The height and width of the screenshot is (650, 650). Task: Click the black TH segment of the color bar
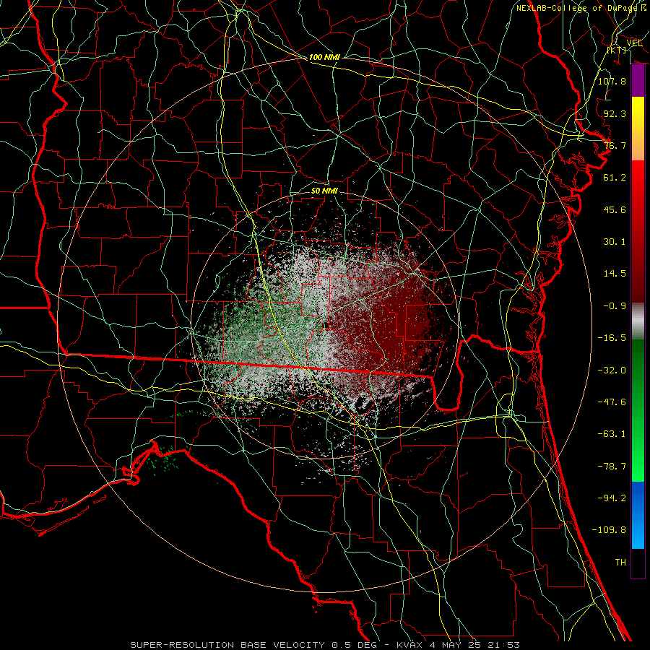click(x=638, y=563)
